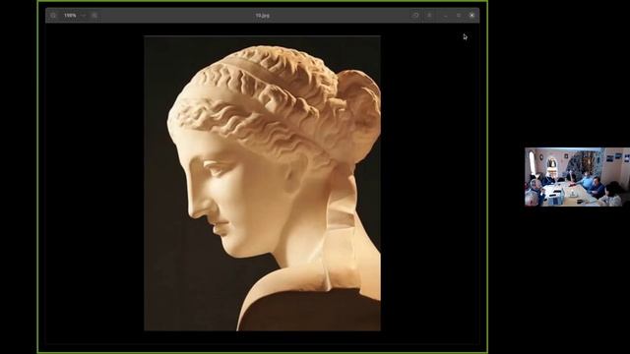The image size is (630, 354).
Task: Rotate the image using the rotate icon
Action: (x=415, y=16)
